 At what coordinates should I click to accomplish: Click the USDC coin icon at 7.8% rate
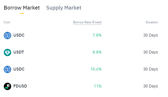7,36
